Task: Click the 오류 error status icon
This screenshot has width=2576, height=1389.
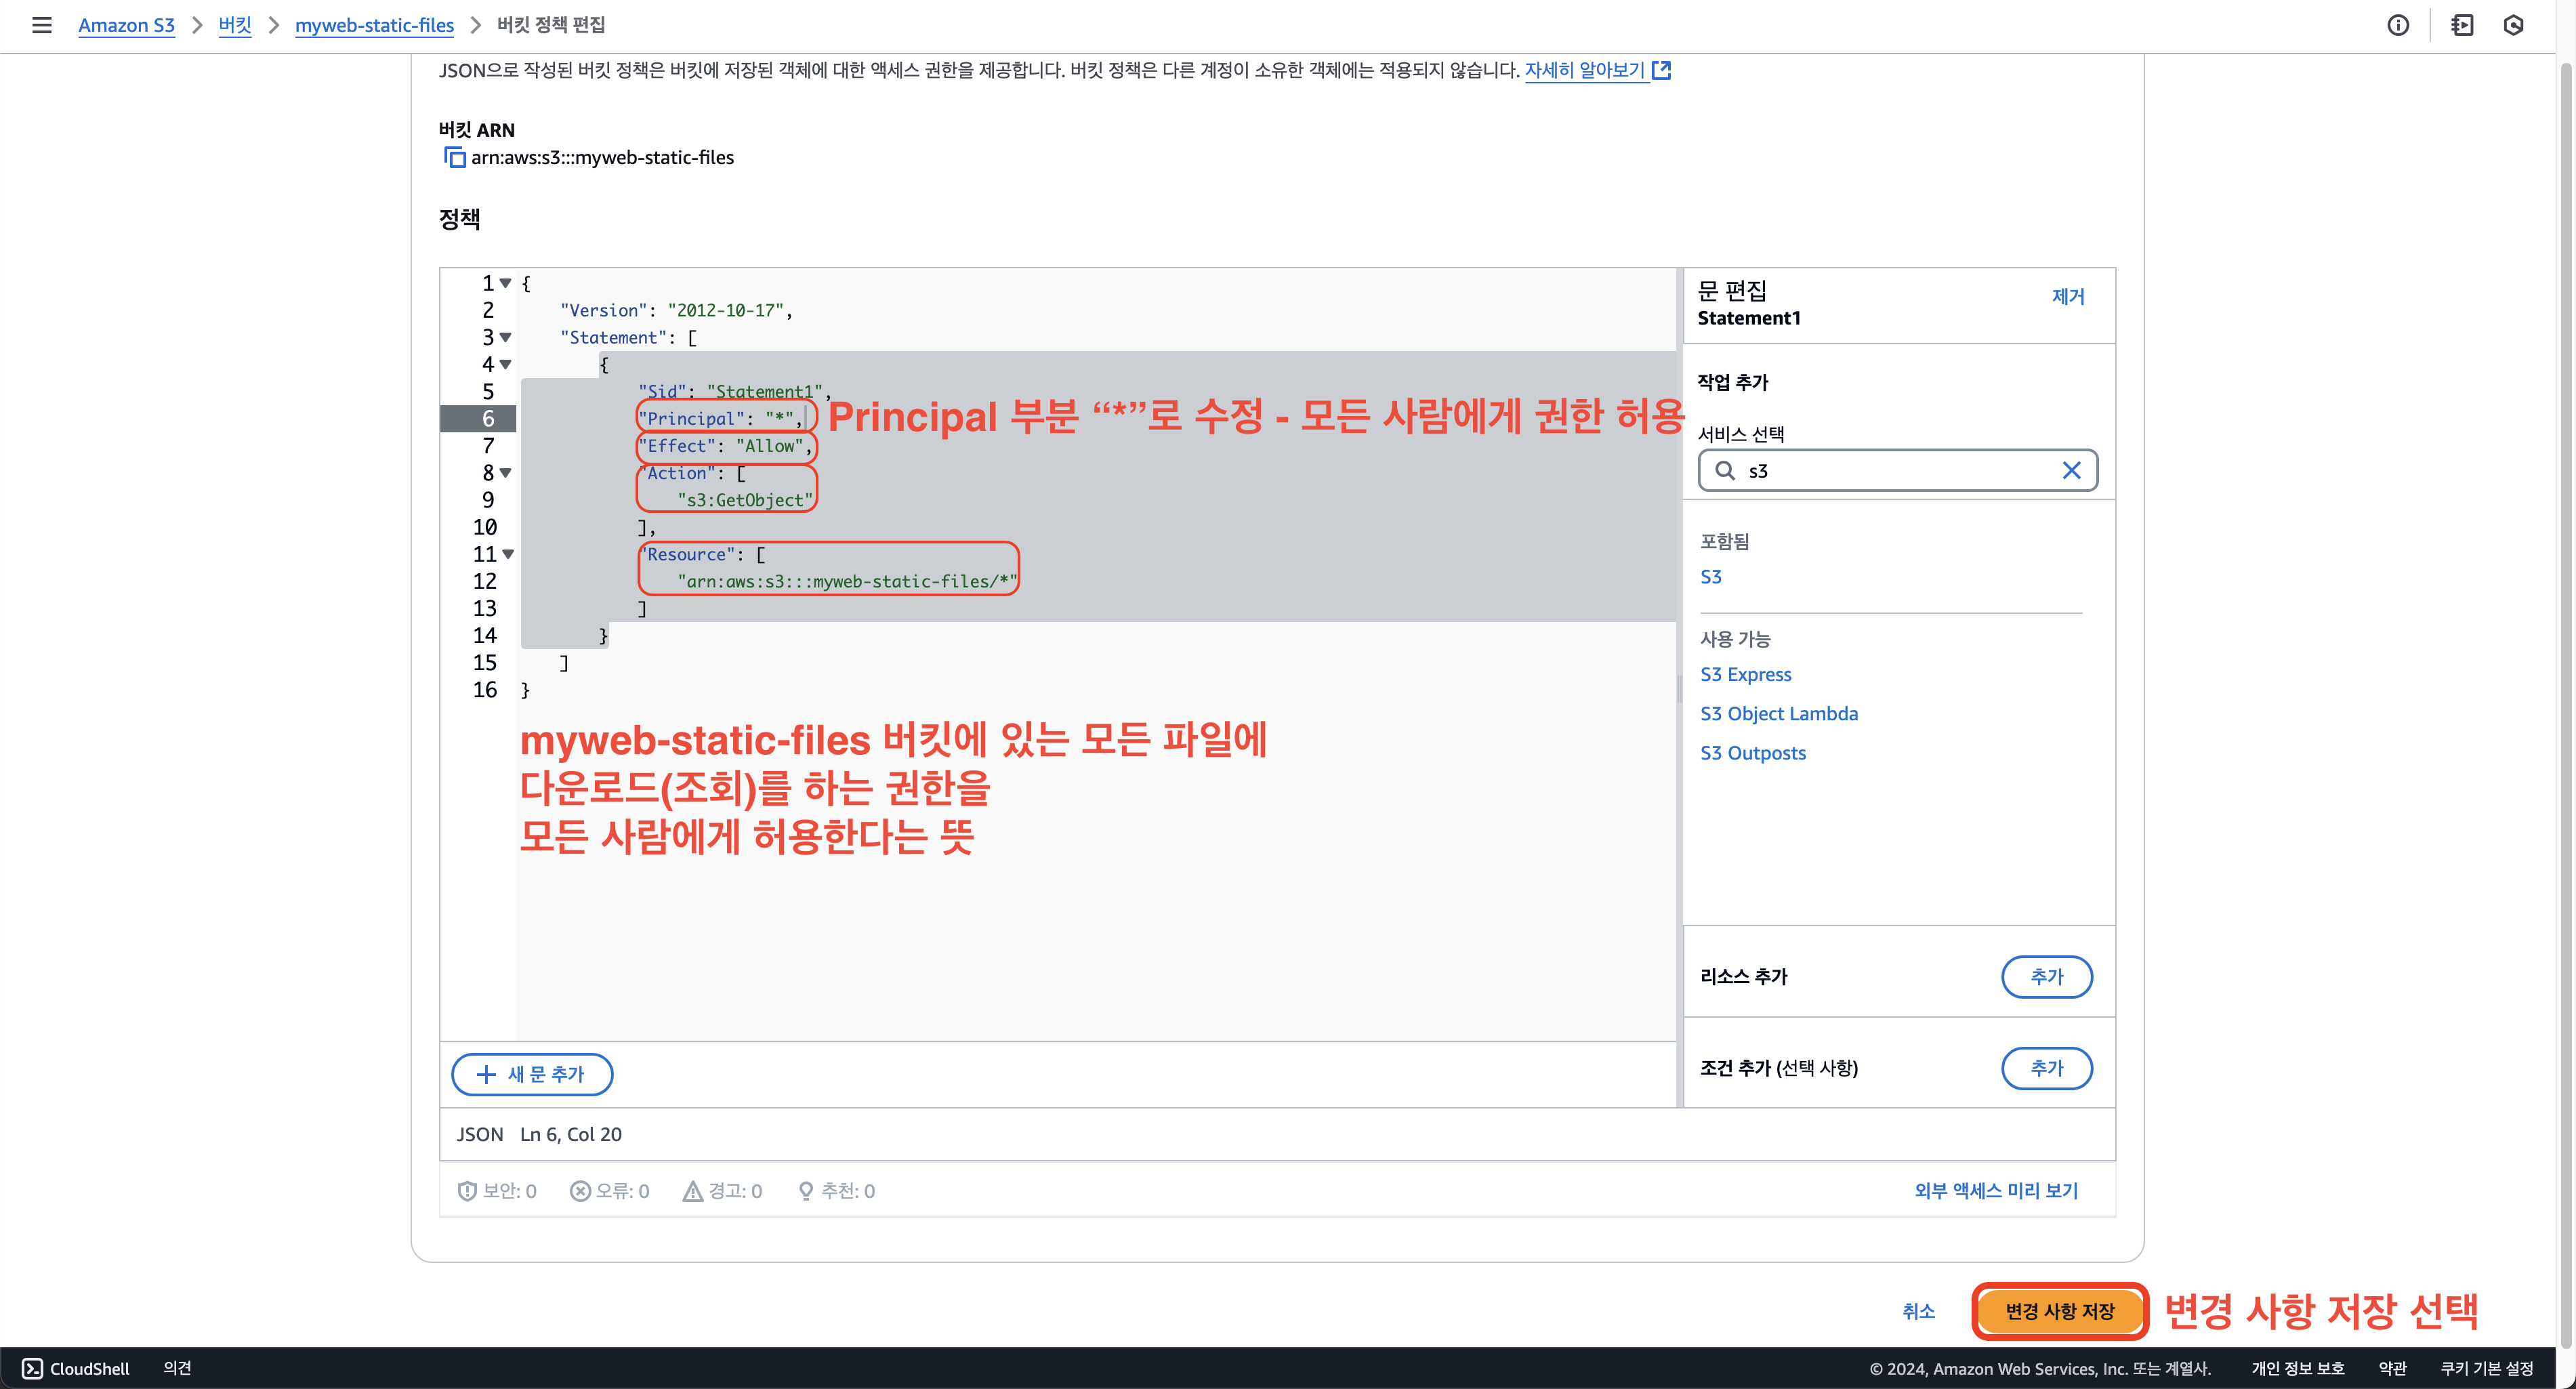Action: coord(580,1191)
